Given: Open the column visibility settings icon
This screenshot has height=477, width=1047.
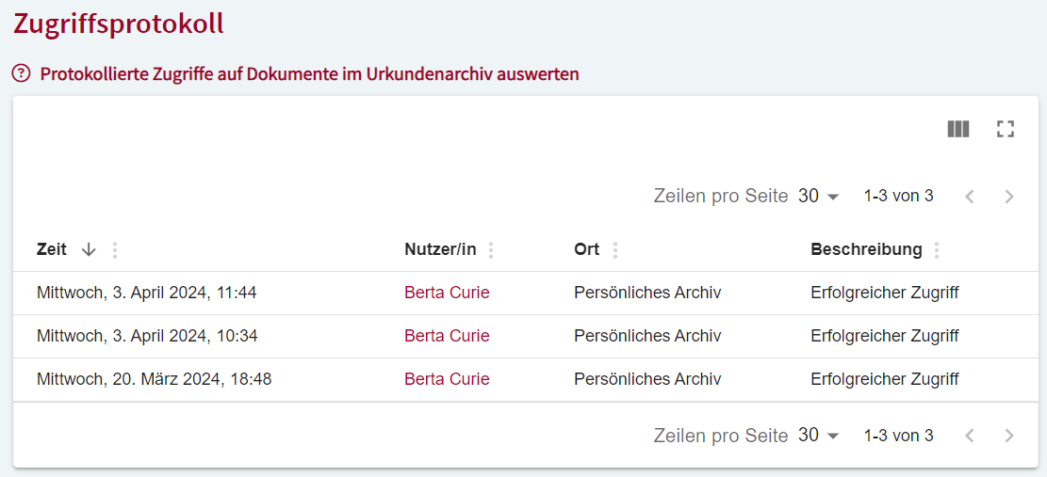Looking at the screenshot, I should point(957,129).
